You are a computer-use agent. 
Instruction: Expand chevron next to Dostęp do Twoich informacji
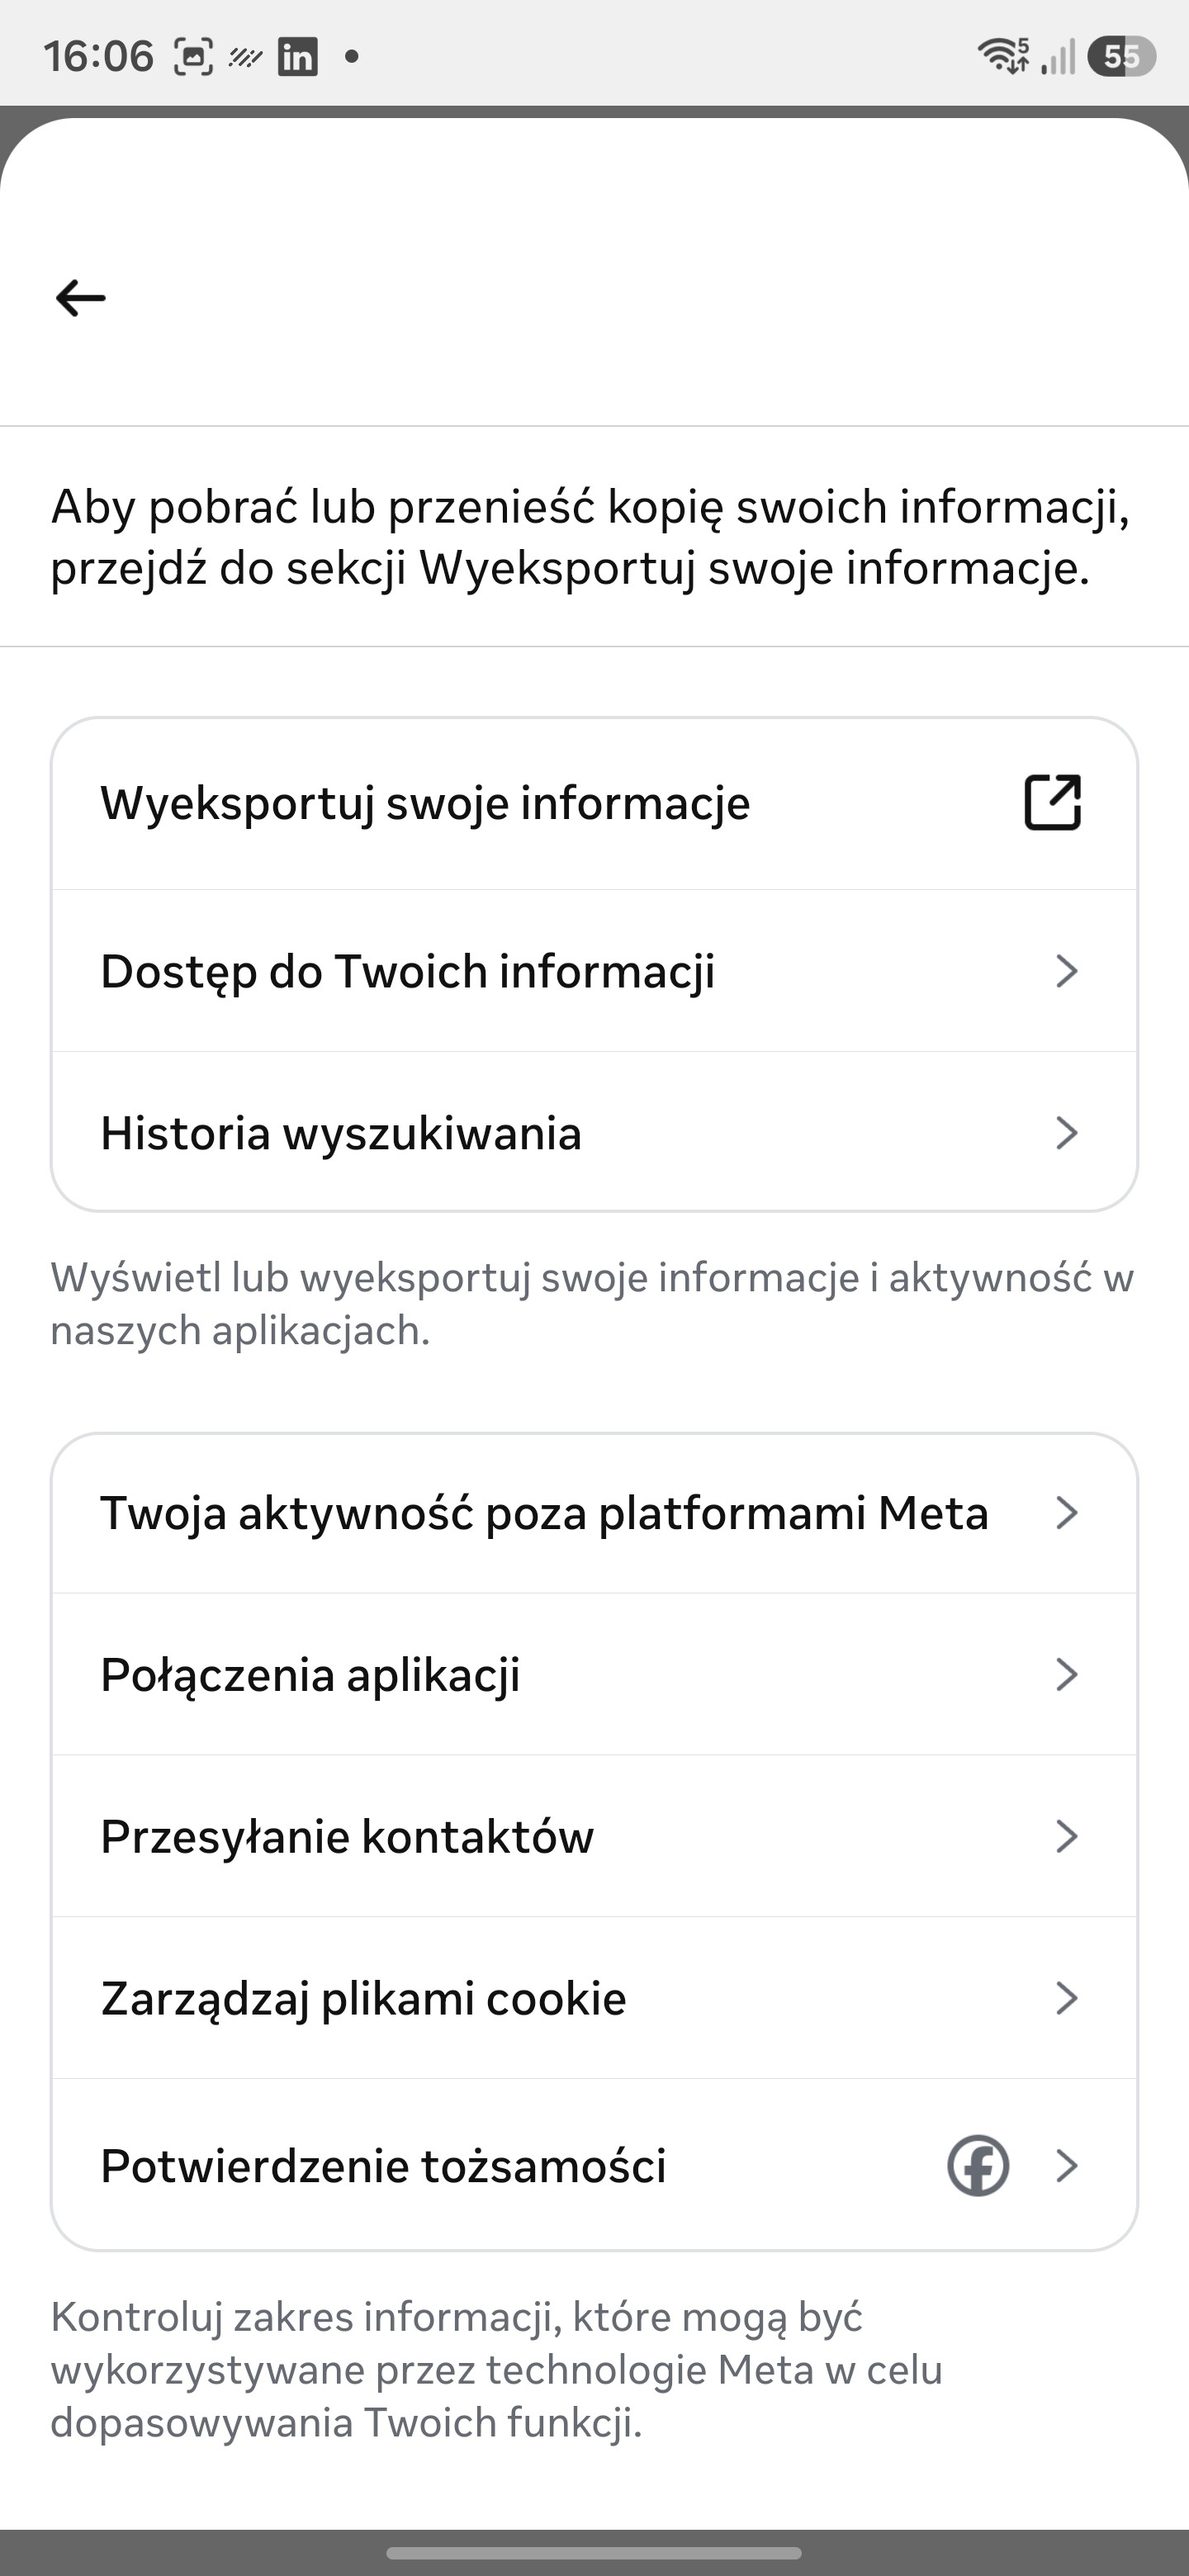1067,971
